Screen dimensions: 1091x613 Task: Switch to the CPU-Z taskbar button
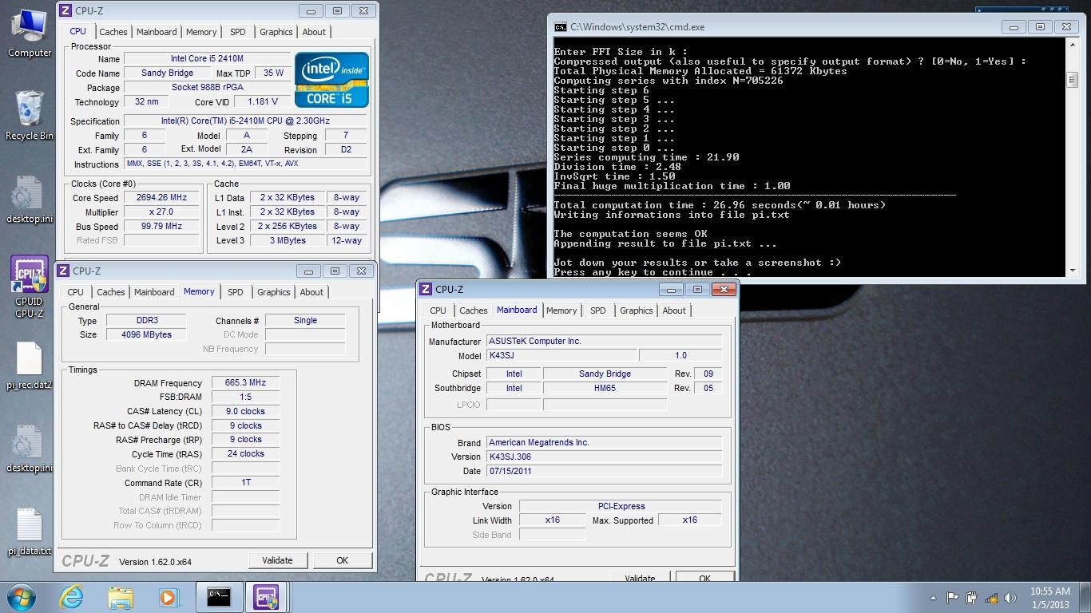(x=266, y=597)
